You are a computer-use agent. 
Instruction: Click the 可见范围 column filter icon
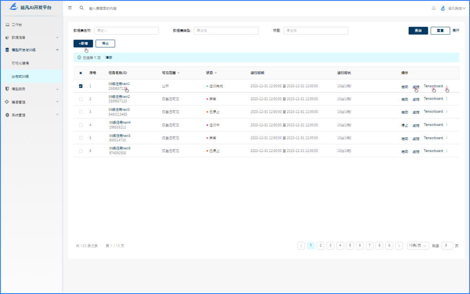click(x=178, y=73)
